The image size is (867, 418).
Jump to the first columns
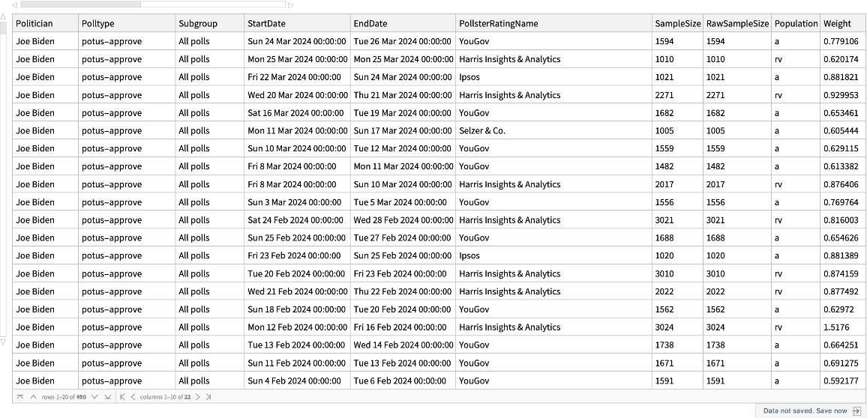coord(122,396)
